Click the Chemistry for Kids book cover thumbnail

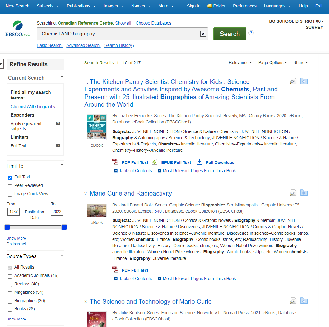(97, 127)
